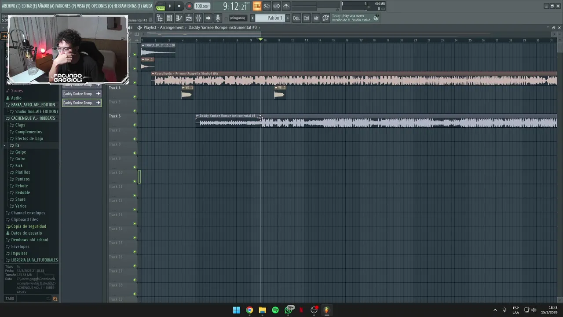Click the tempo field showing 100.000
The image size is (563, 317).
(x=202, y=6)
